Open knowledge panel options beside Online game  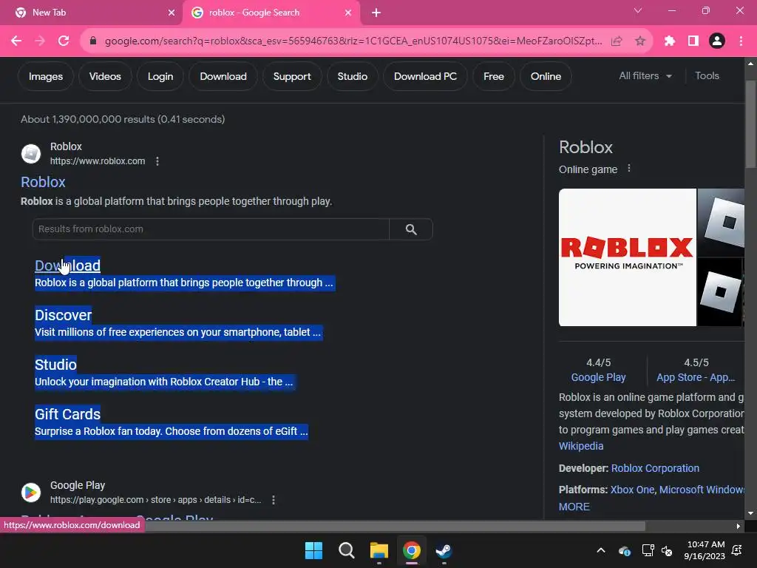tap(628, 169)
